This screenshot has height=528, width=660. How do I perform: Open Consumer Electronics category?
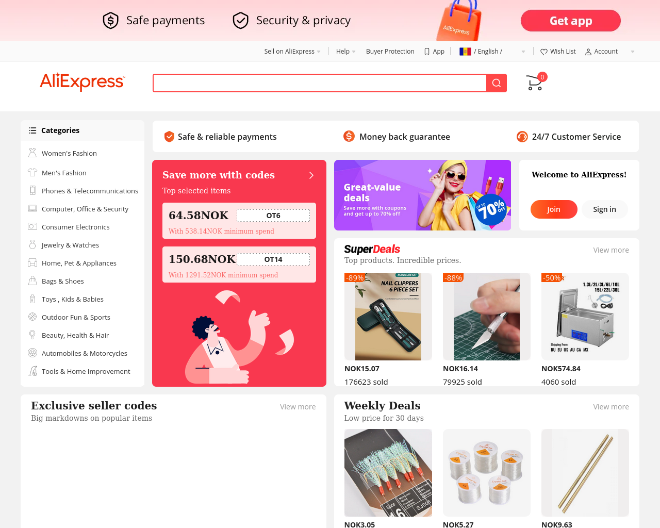click(x=75, y=227)
